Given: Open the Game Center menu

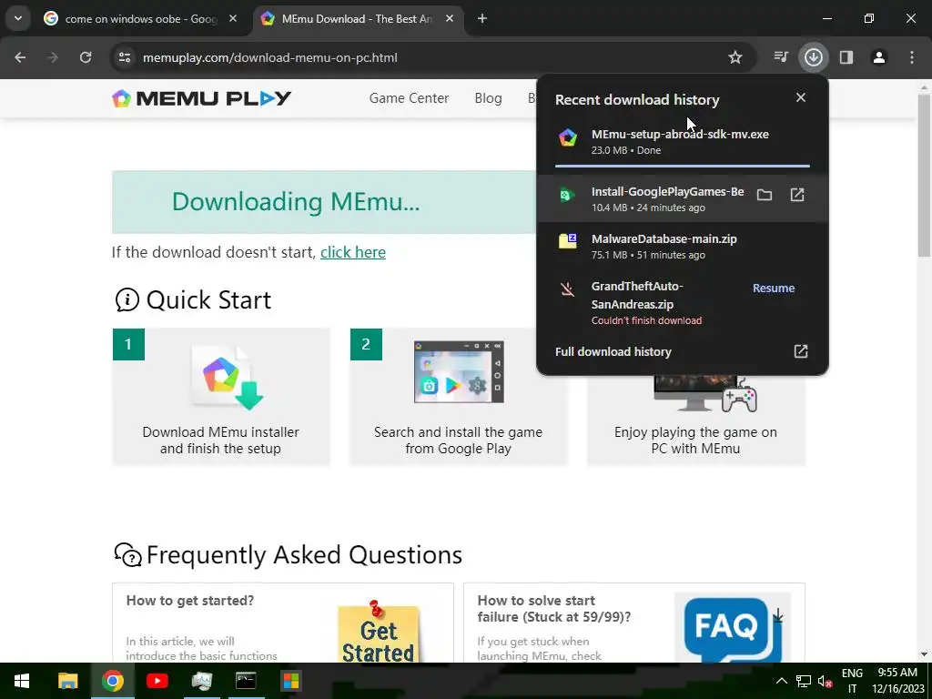Looking at the screenshot, I should [409, 98].
